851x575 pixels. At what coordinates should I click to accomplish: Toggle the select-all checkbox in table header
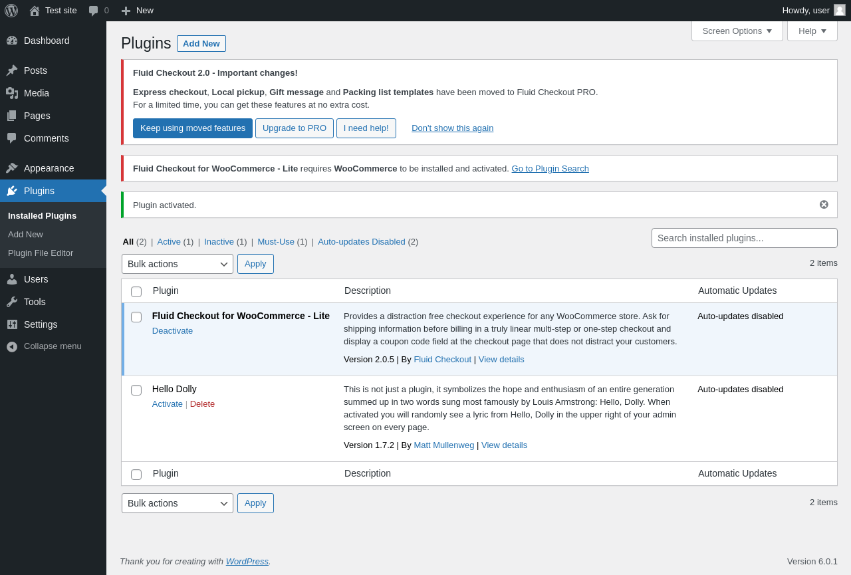[136, 292]
